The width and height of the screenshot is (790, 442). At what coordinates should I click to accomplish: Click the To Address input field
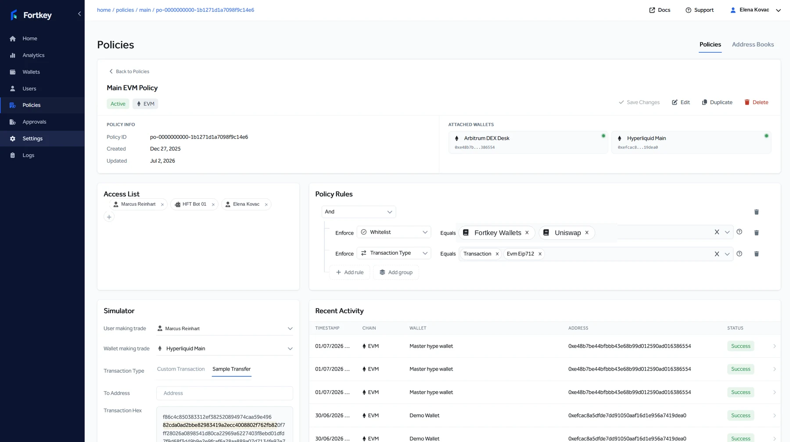tap(225, 393)
